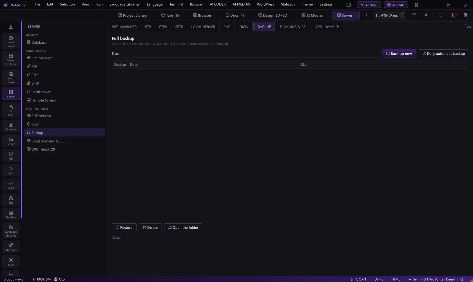473x282 pixels.
Task: Click Daily automatic backup button
Action: tap(444, 54)
